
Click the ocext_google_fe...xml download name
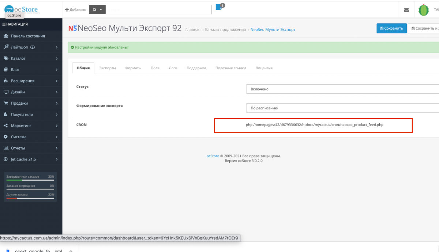[x=38, y=251]
